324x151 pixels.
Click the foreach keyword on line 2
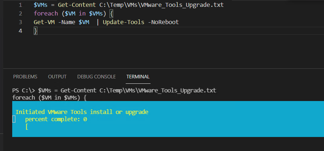point(45,14)
